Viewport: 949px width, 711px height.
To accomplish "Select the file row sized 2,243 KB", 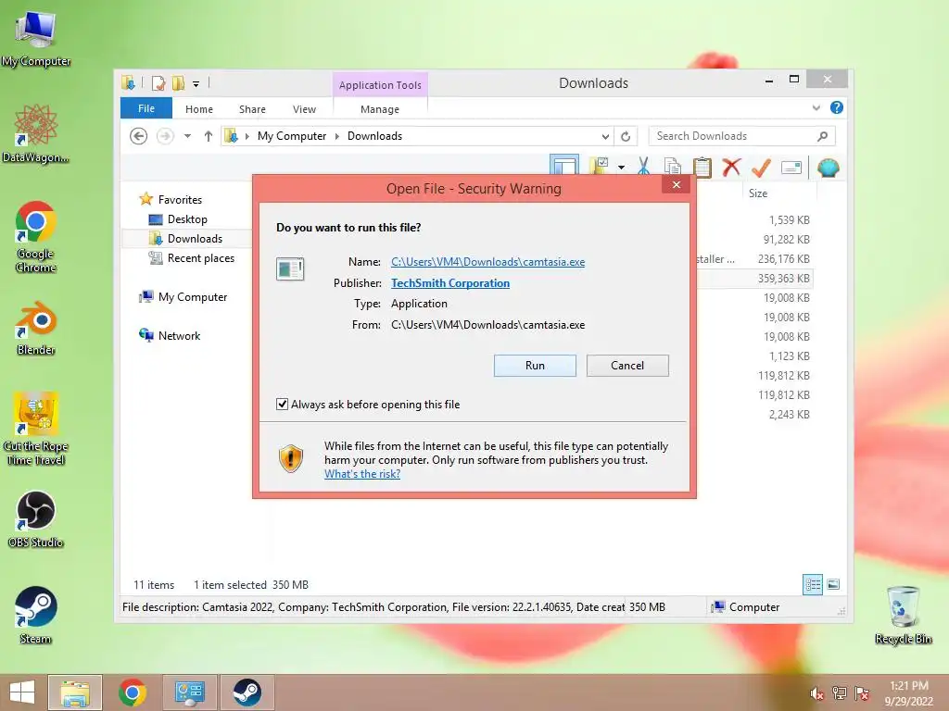I will [789, 414].
